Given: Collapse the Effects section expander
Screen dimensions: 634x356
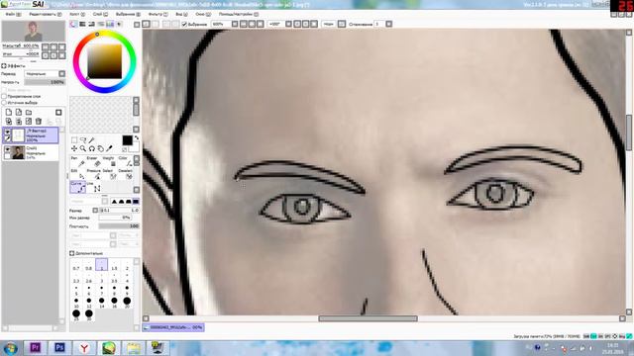Looking at the screenshot, I should [4, 65].
